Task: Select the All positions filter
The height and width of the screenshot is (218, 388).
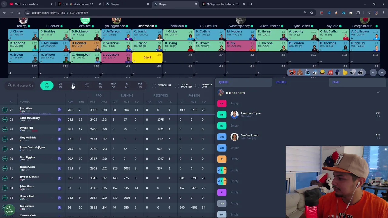Action: point(47,86)
